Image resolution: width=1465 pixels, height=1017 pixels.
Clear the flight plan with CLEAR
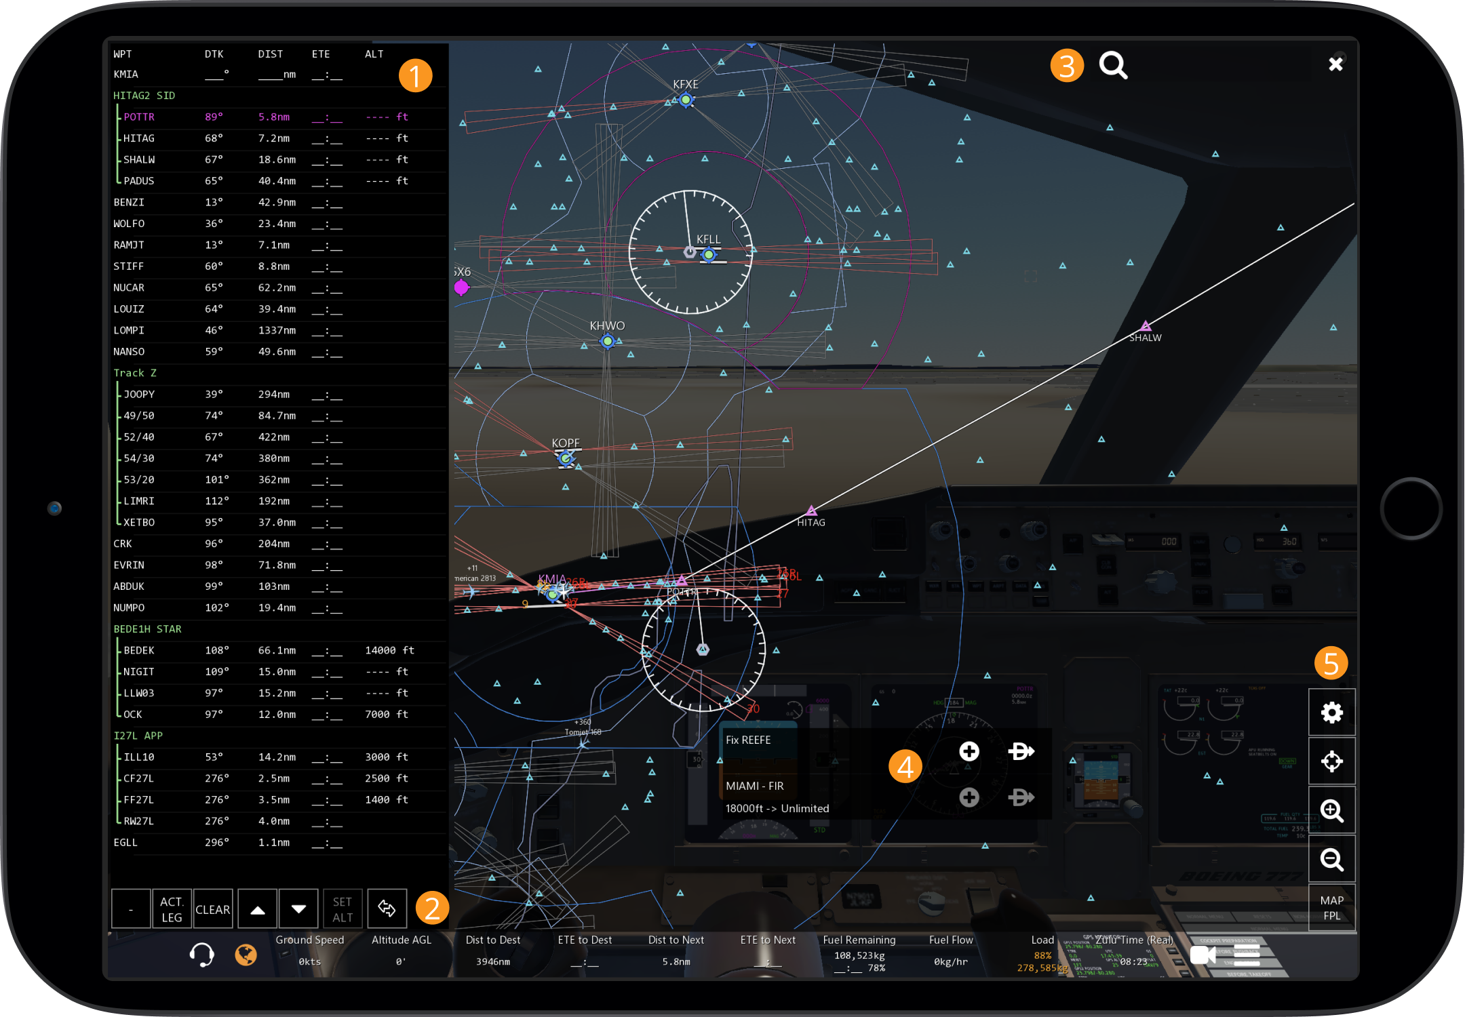click(212, 909)
